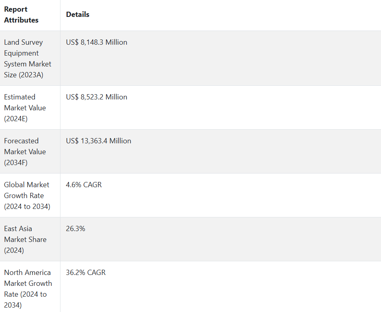Select the East Asia Market Share label

tap(25, 240)
